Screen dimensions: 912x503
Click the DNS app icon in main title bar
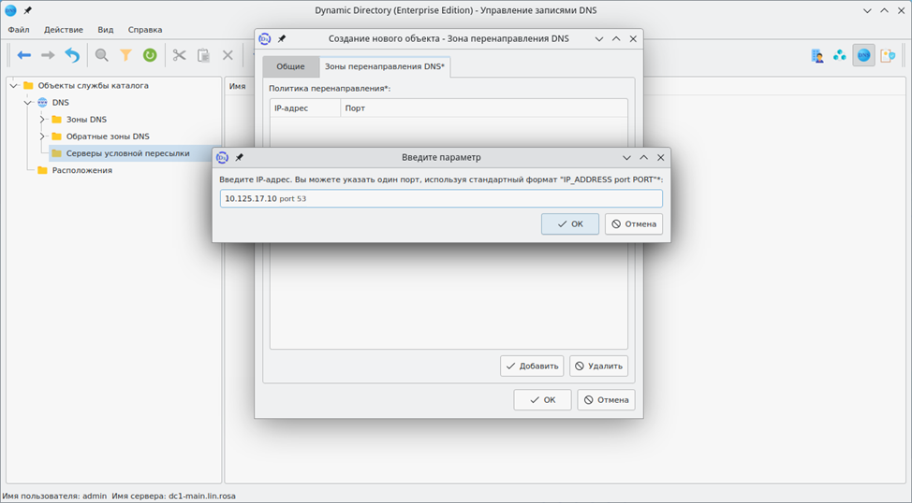(10, 10)
